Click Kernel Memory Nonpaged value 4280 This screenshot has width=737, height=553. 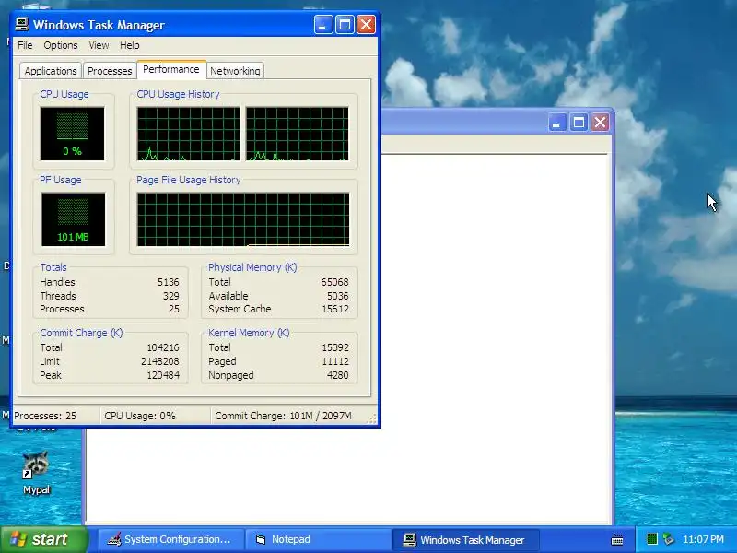338,375
